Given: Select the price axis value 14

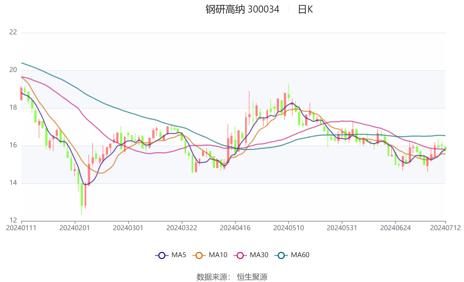Looking at the screenshot, I should coord(13,183).
